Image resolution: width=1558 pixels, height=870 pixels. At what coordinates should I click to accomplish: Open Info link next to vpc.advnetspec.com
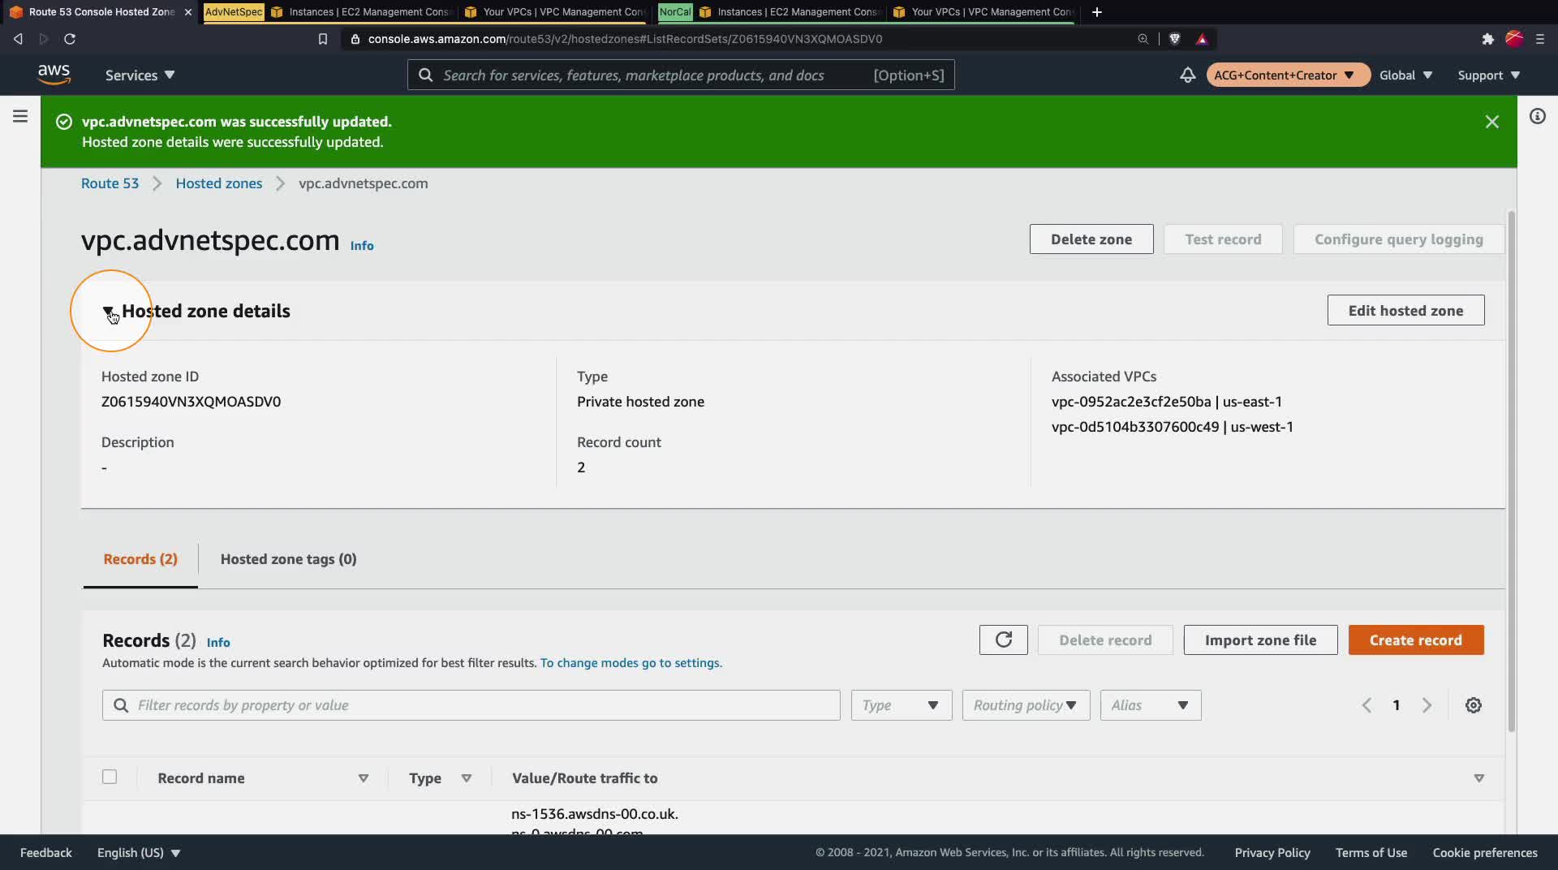point(362,245)
